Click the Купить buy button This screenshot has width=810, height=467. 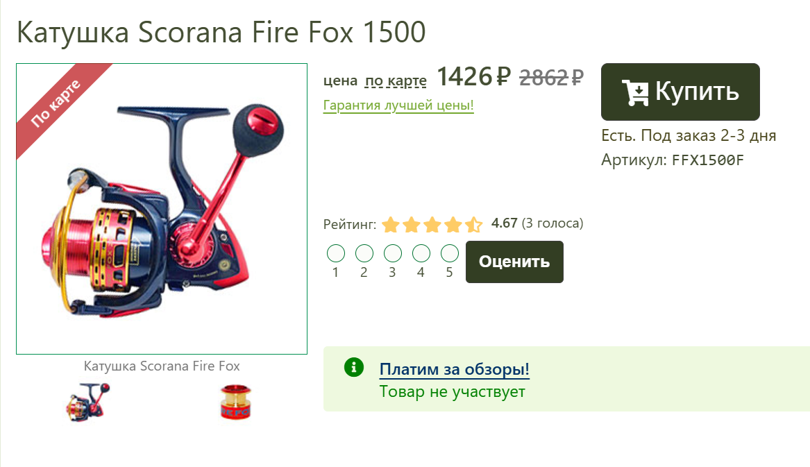pyautogui.click(x=680, y=92)
